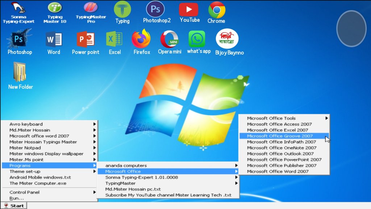The height and width of the screenshot is (209, 371).
Task: Open the YouTube desktop icon
Action: click(188, 10)
